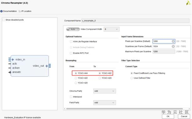Click the Optional Features heading
192x119 pixels.
74,37
